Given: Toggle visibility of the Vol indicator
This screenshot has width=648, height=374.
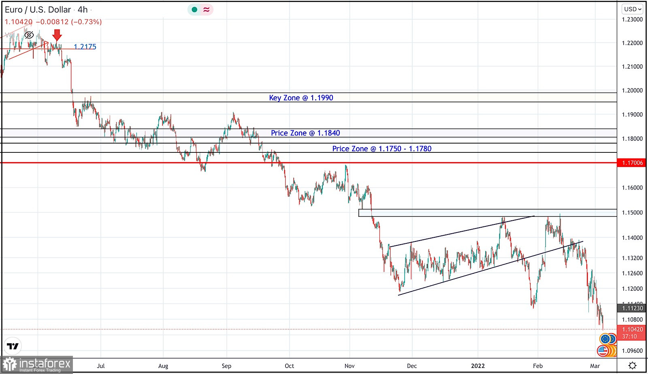Looking at the screenshot, I should tap(29, 35).
